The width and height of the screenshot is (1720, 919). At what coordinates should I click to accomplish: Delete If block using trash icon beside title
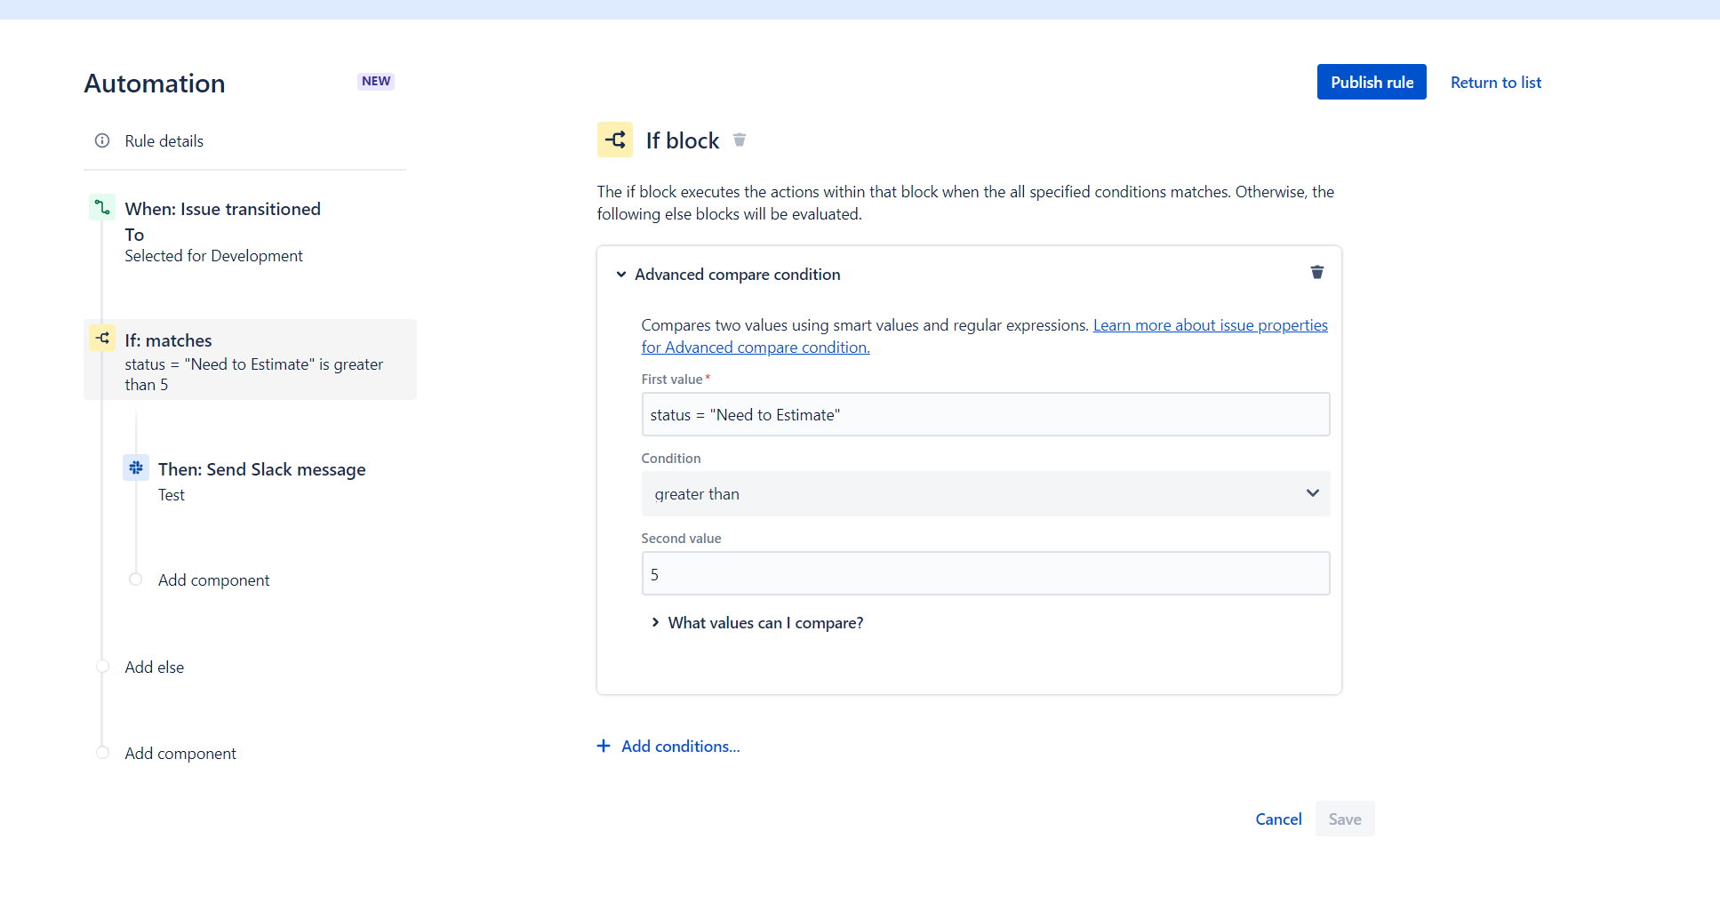(740, 140)
